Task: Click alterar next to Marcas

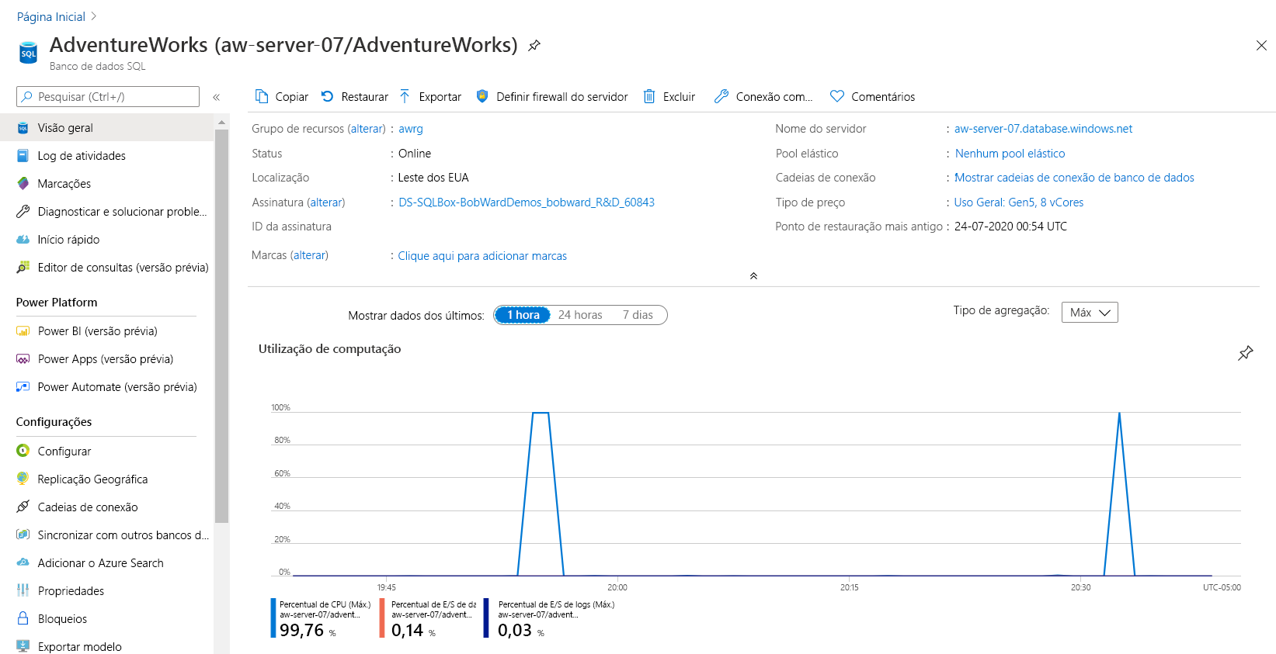Action: point(309,255)
